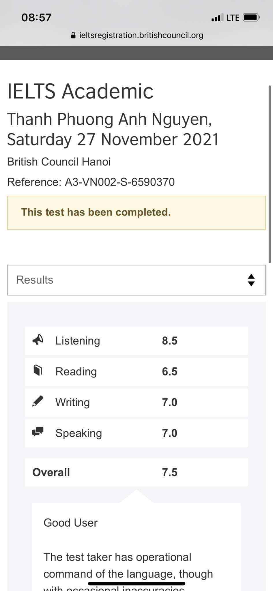Click the Speaking chat bubbles icon
The height and width of the screenshot is (591, 273).
(x=38, y=432)
